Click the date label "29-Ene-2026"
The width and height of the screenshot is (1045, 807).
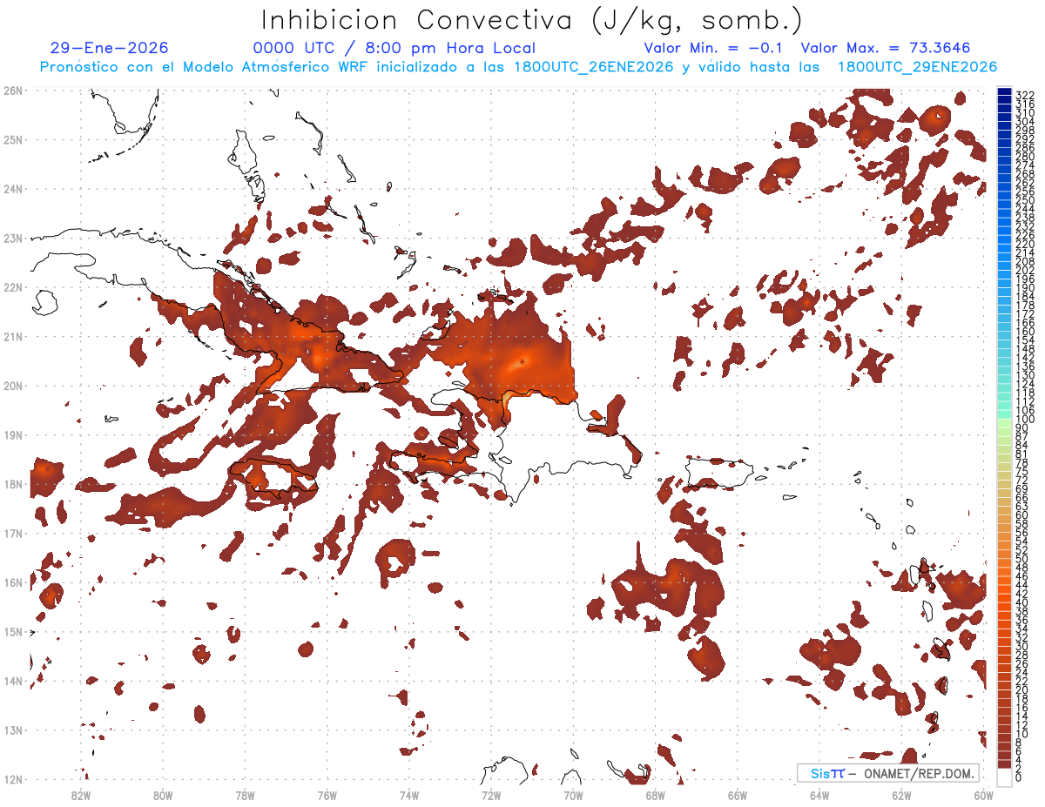[x=109, y=48]
